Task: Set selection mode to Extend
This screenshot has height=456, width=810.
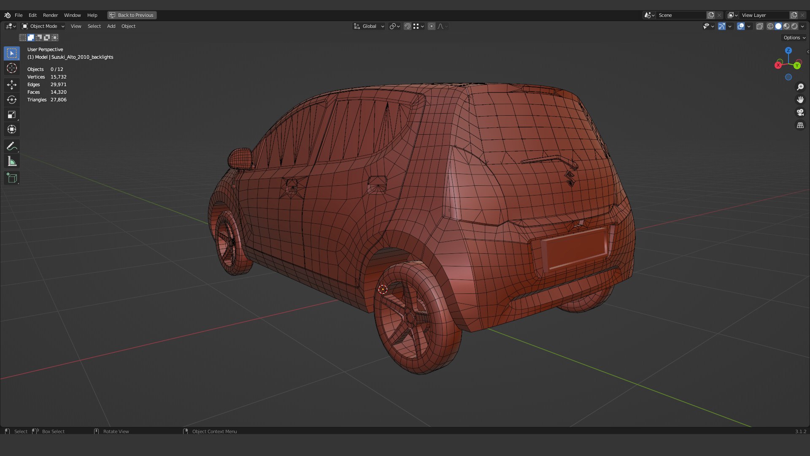Action: pos(31,38)
